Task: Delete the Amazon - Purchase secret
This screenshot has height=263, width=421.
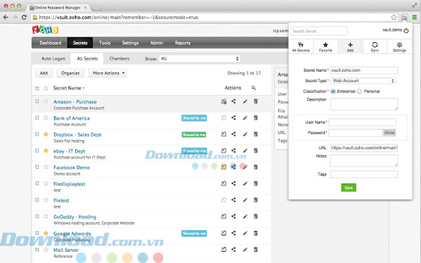Action: [255, 102]
